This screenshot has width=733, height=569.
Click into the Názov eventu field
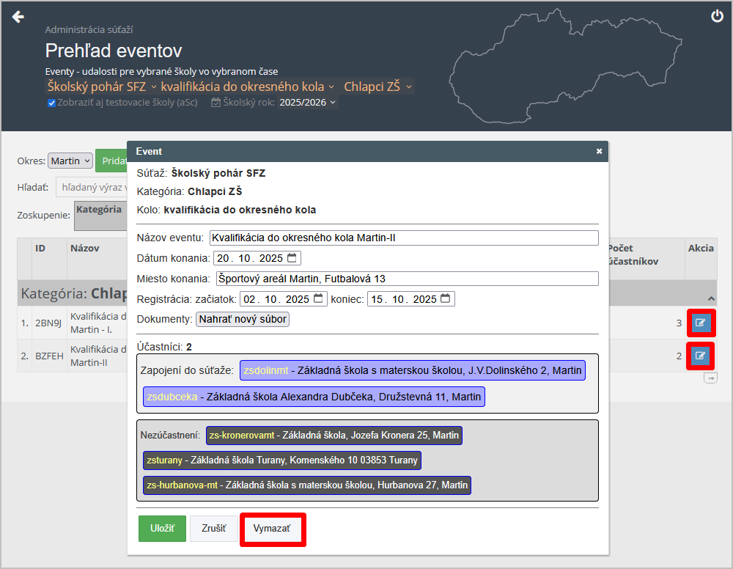pyautogui.click(x=403, y=238)
